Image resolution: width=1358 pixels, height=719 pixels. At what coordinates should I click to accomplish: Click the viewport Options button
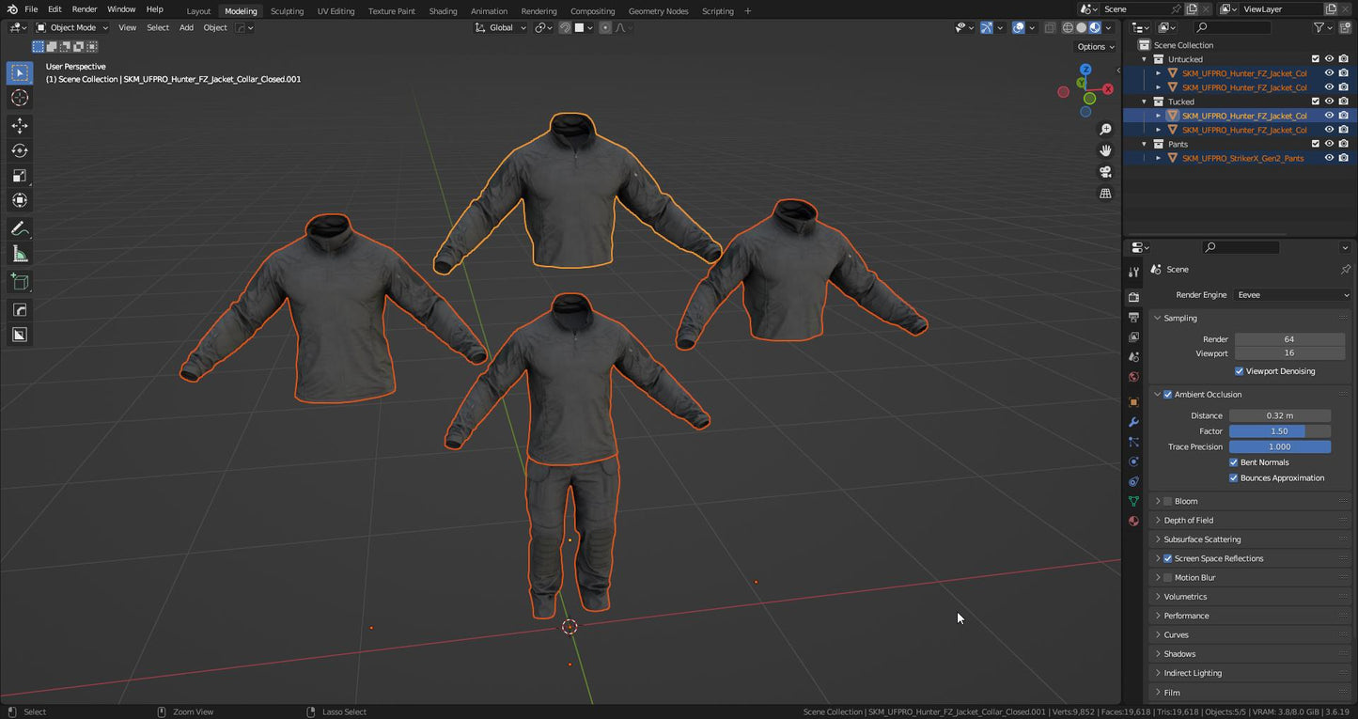1095,46
